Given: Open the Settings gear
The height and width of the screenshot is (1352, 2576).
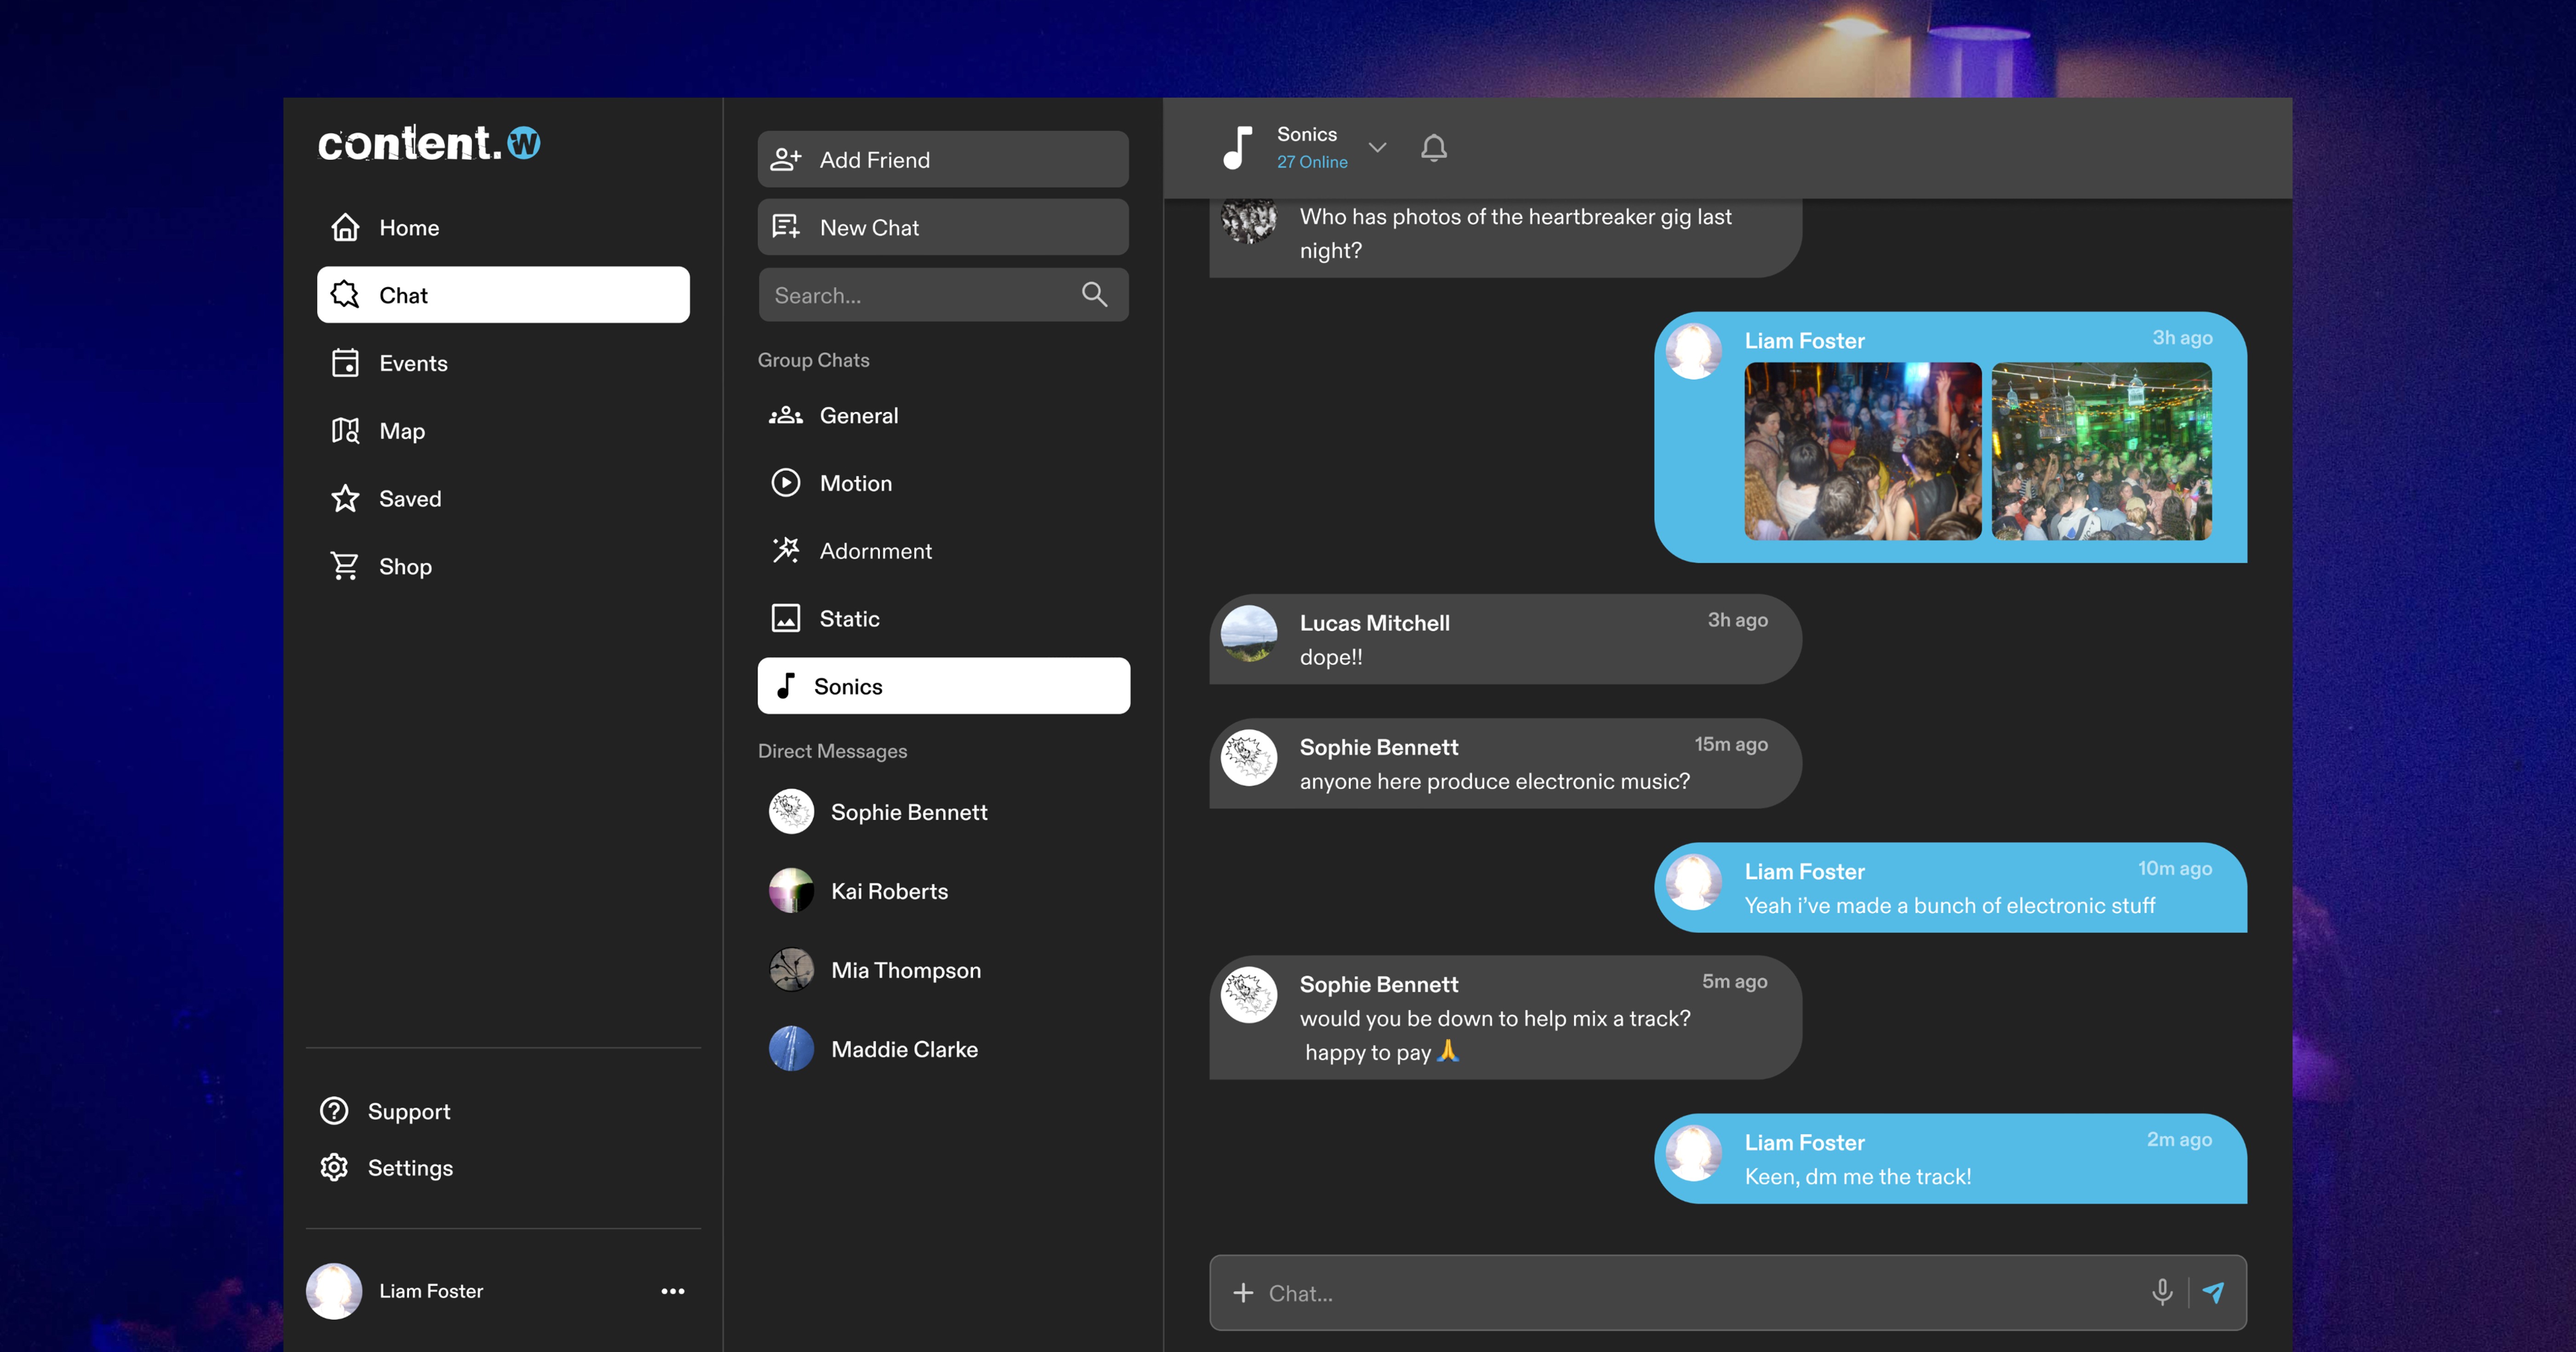Looking at the screenshot, I should coord(334,1167).
